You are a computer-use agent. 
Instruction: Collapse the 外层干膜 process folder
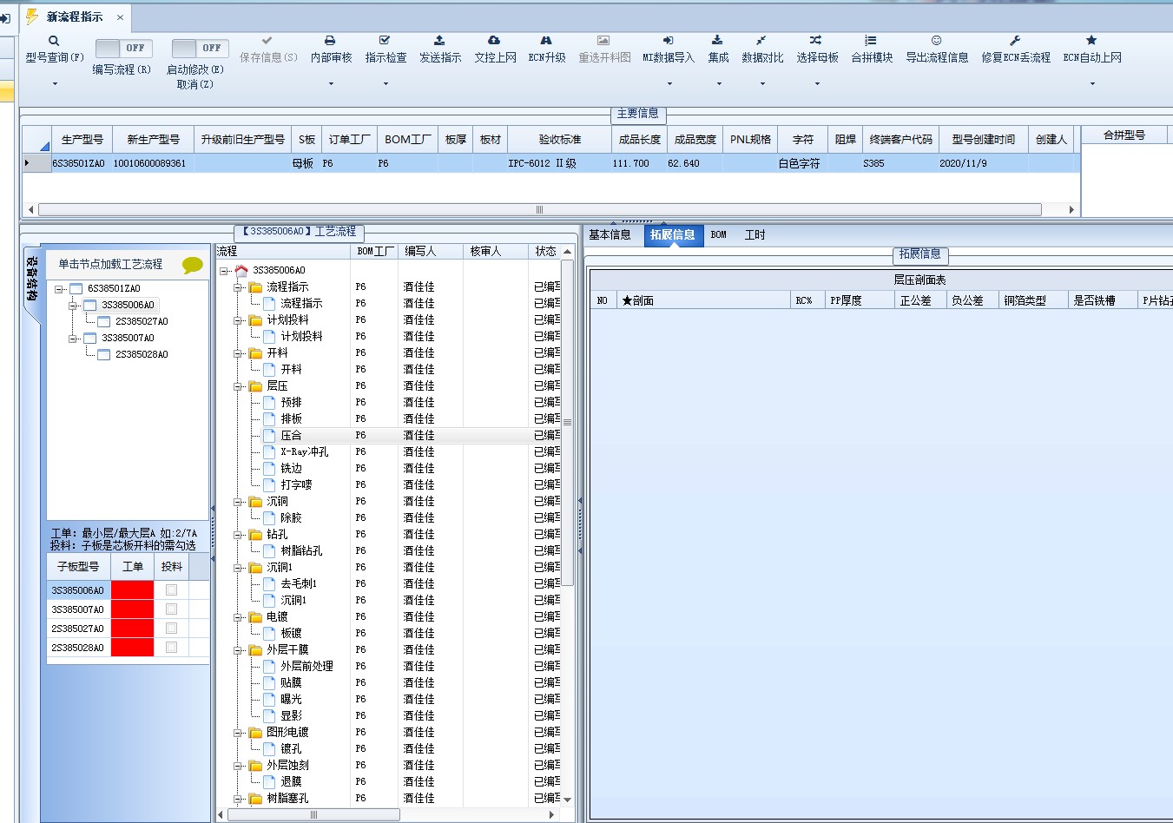pos(237,649)
